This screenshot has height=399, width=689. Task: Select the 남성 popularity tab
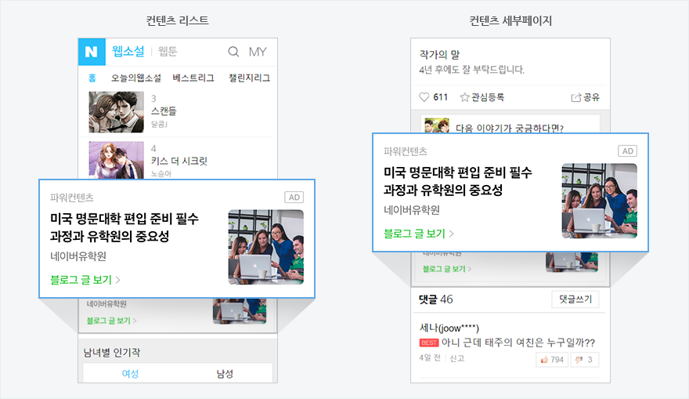[x=225, y=373]
